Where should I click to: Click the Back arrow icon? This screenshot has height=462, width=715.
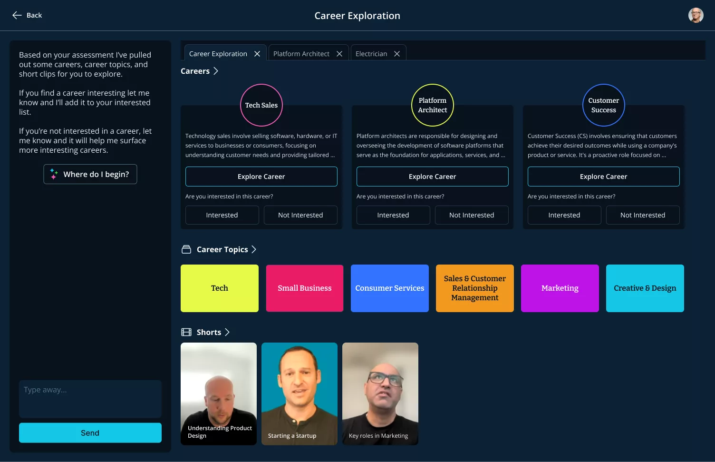(17, 15)
